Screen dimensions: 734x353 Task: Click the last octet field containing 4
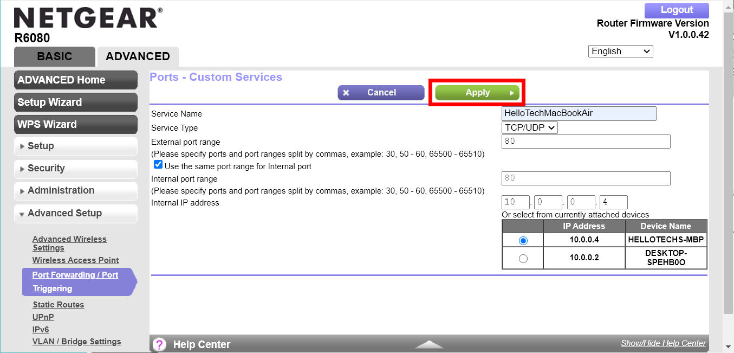point(614,202)
